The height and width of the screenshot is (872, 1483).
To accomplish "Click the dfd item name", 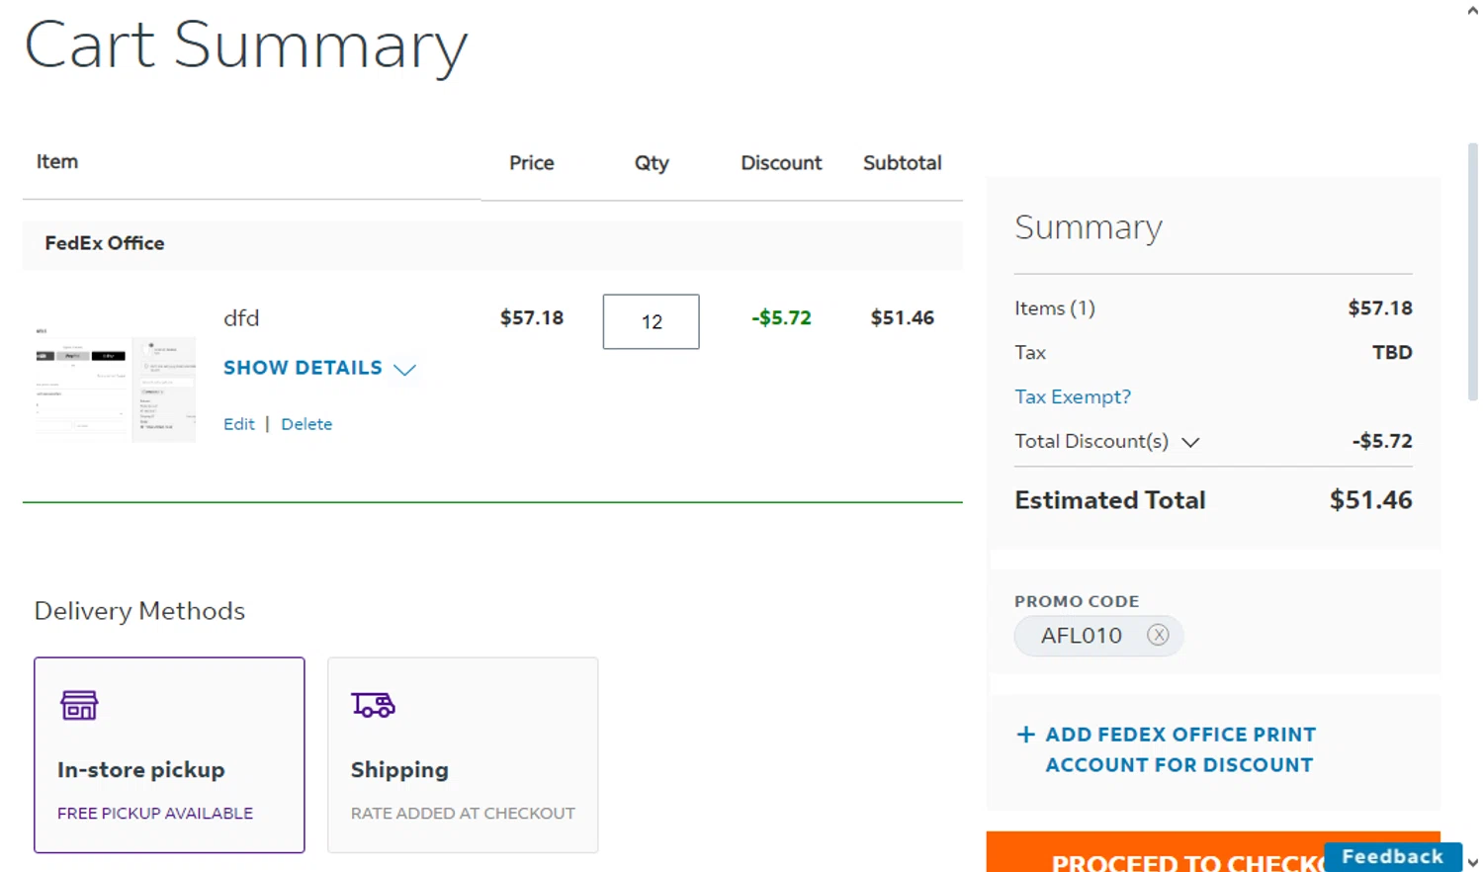I will point(241,317).
